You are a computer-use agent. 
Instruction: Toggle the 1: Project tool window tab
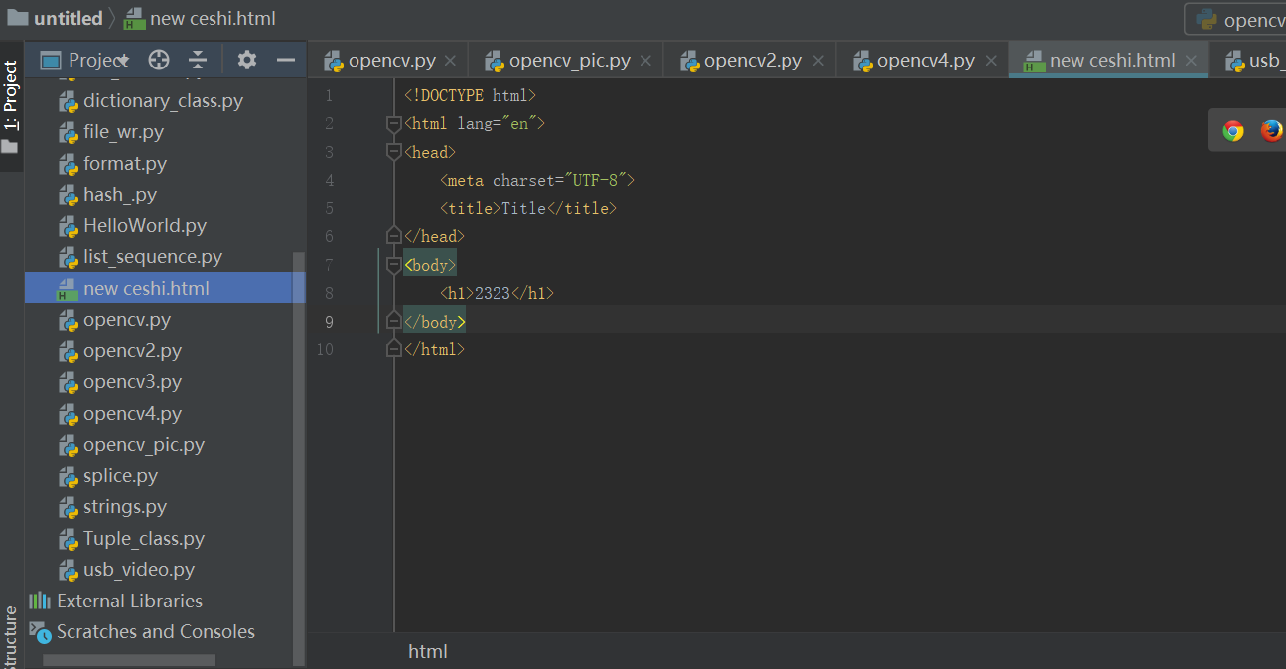tap(10, 107)
